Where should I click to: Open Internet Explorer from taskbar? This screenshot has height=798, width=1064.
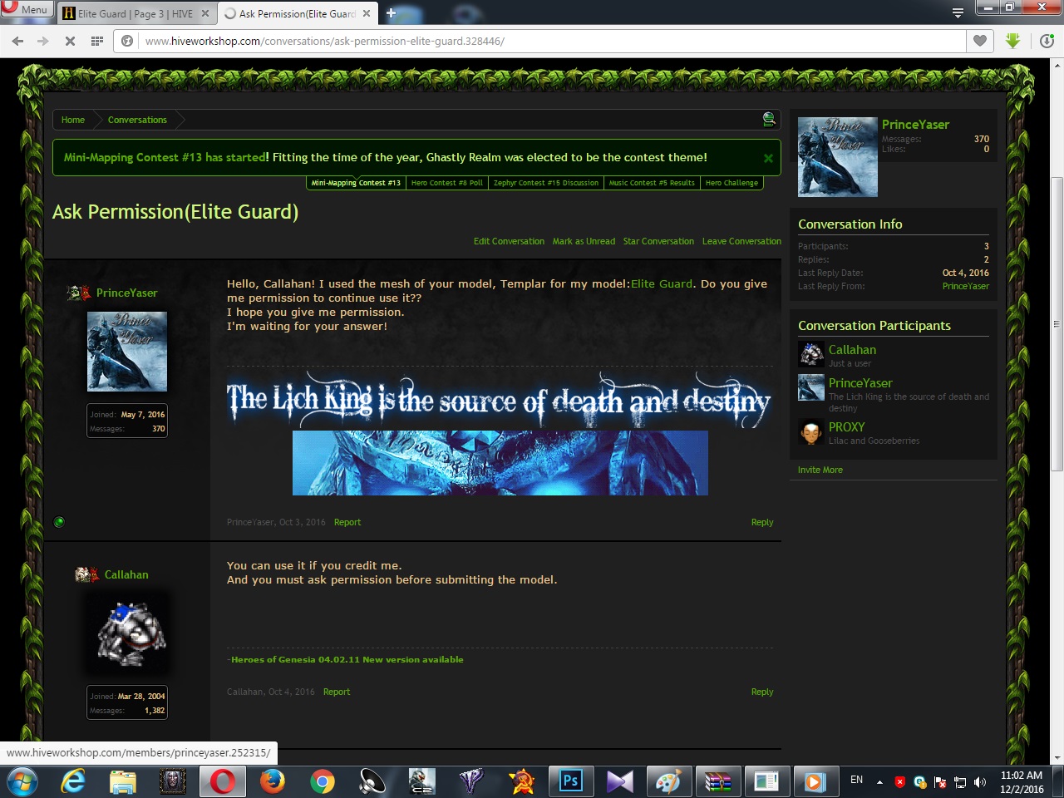point(73,781)
